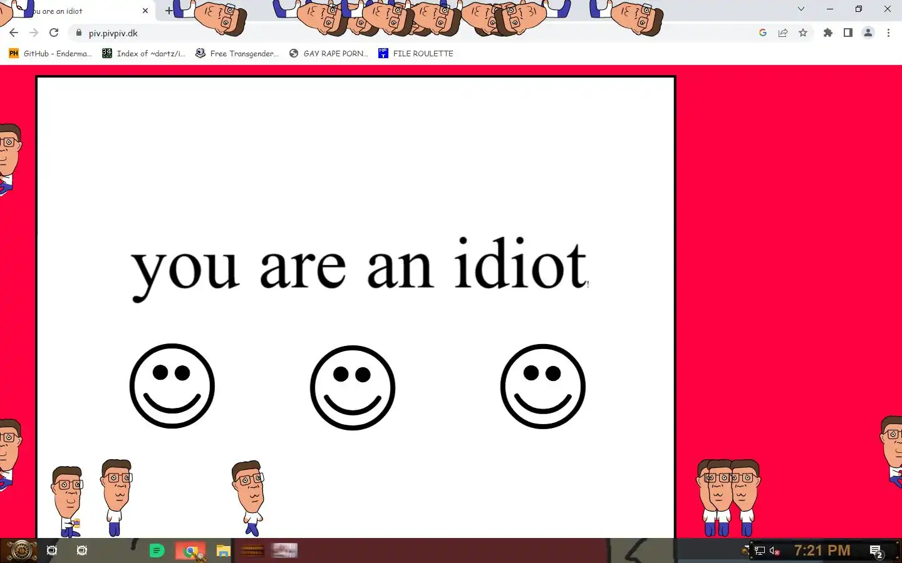Open the network status tray icon
902x563 pixels.
(x=760, y=551)
